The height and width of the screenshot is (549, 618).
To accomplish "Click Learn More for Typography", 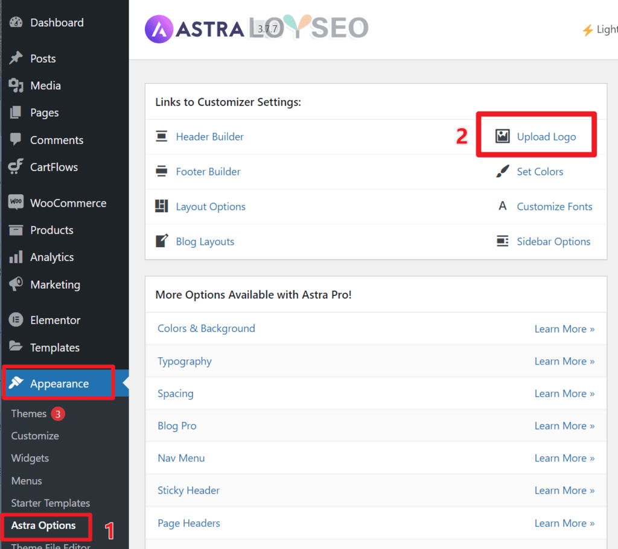I will (x=564, y=361).
